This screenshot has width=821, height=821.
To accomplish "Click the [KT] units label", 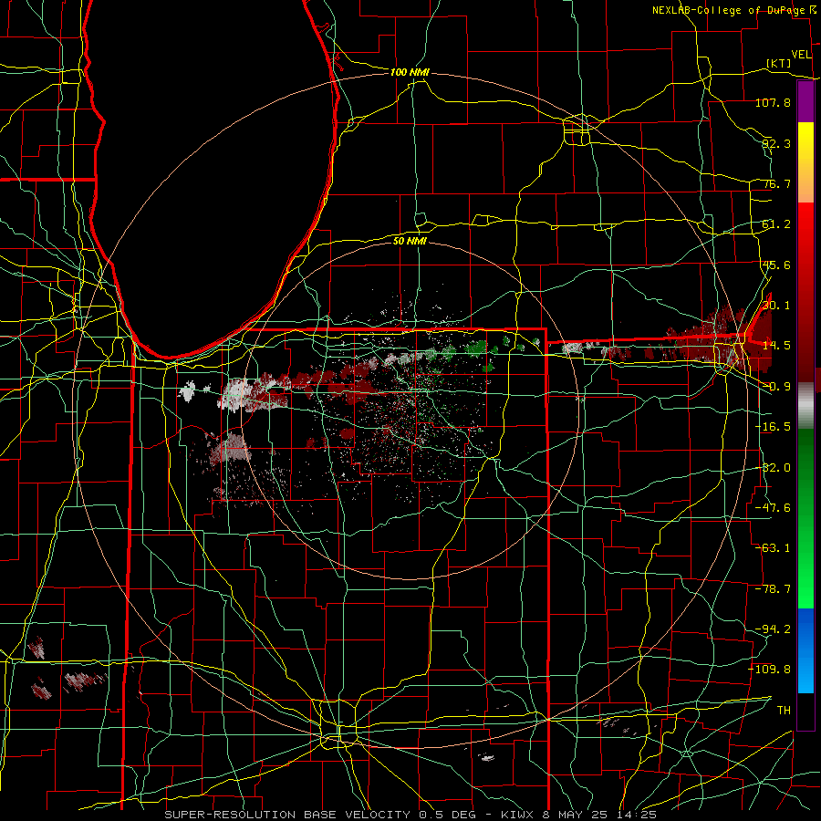I will click(779, 64).
